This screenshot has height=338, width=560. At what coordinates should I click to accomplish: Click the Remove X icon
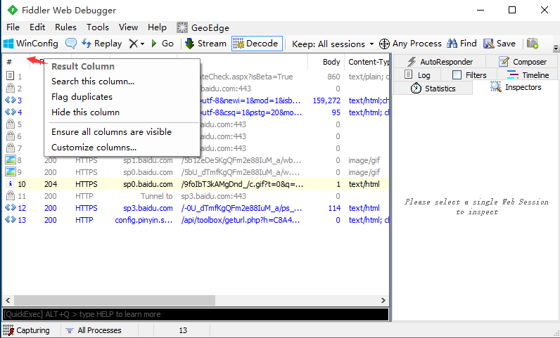133,44
